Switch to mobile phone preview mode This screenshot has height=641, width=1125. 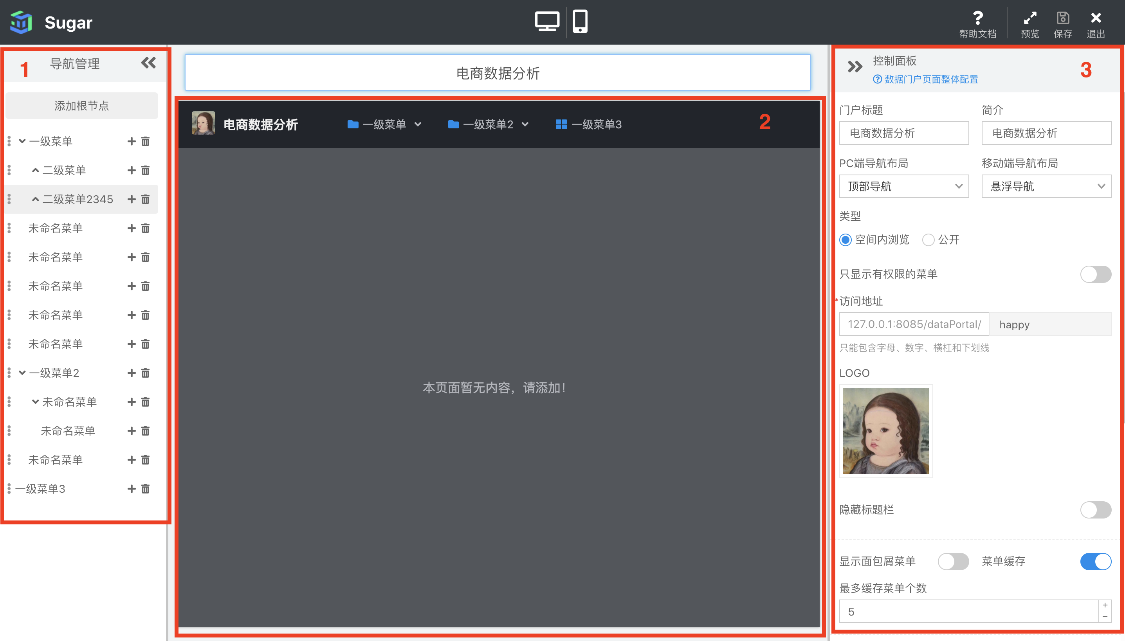point(580,21)
